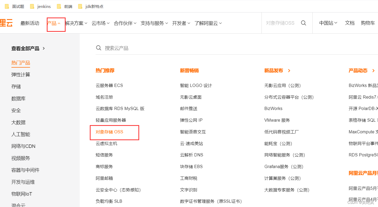Go to 智能语音交互 product page
This screenshot has width=378, height=207.
[193, 132]
